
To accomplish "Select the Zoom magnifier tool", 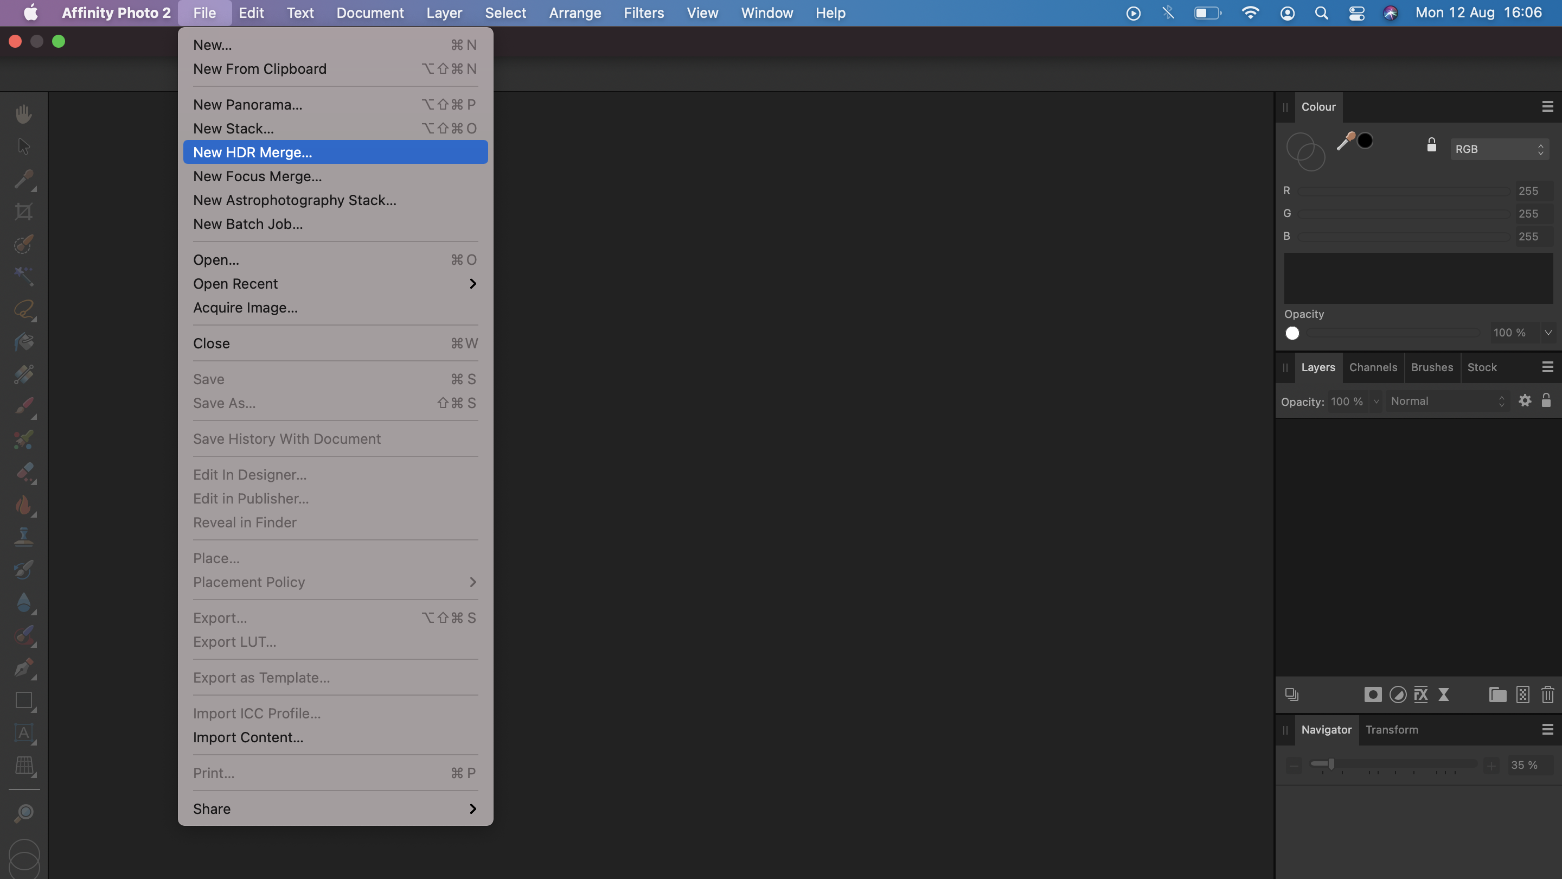I will (x=24, y=813).
